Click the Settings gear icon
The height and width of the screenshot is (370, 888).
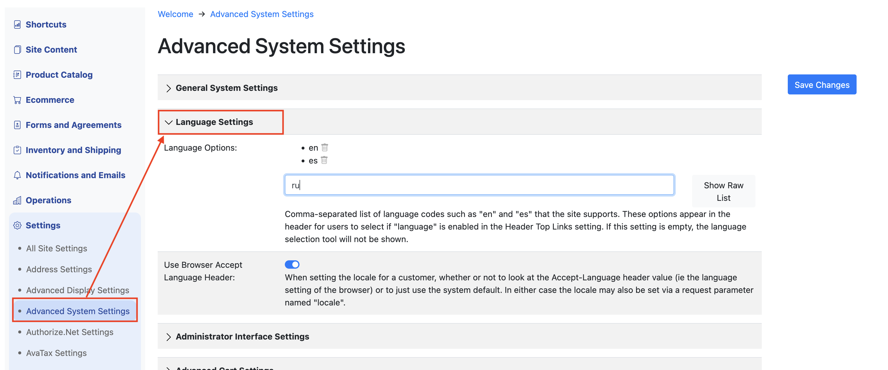pyautogui.click(x=17, y=225)
